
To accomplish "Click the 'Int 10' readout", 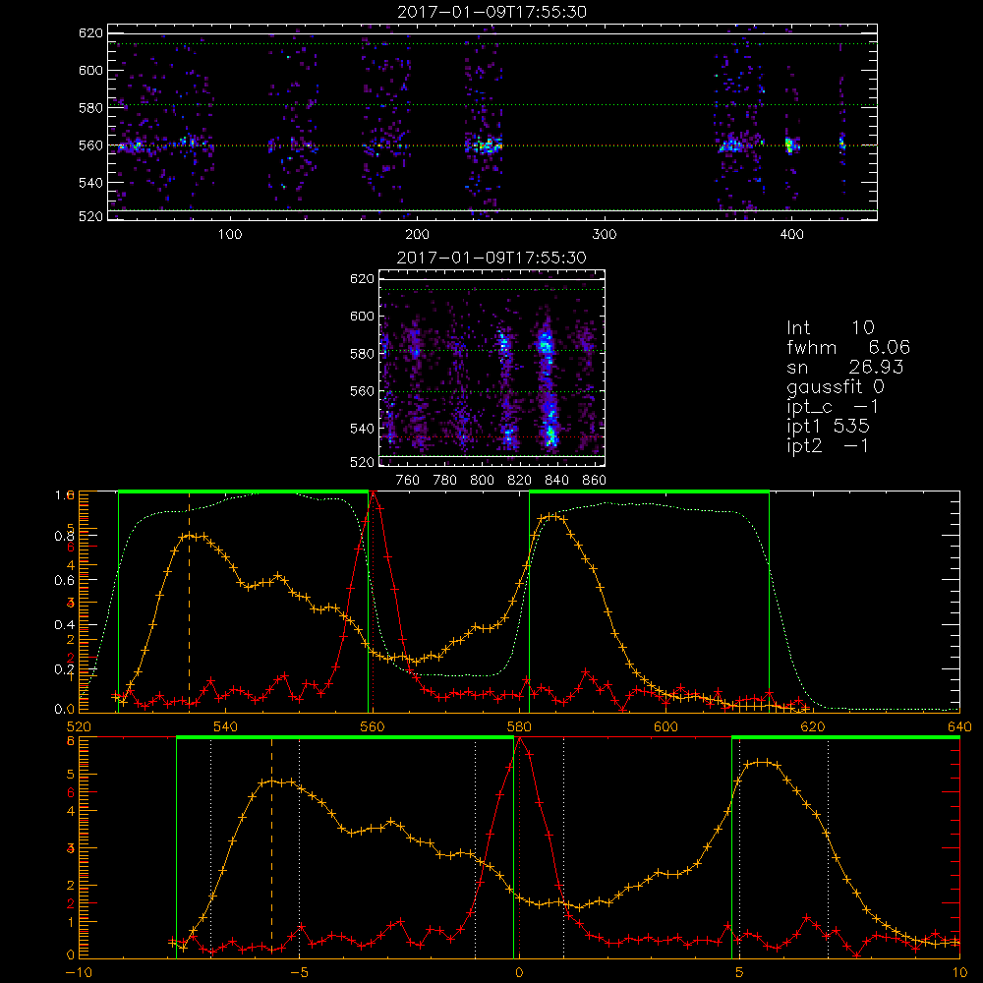I will (830, 328).
